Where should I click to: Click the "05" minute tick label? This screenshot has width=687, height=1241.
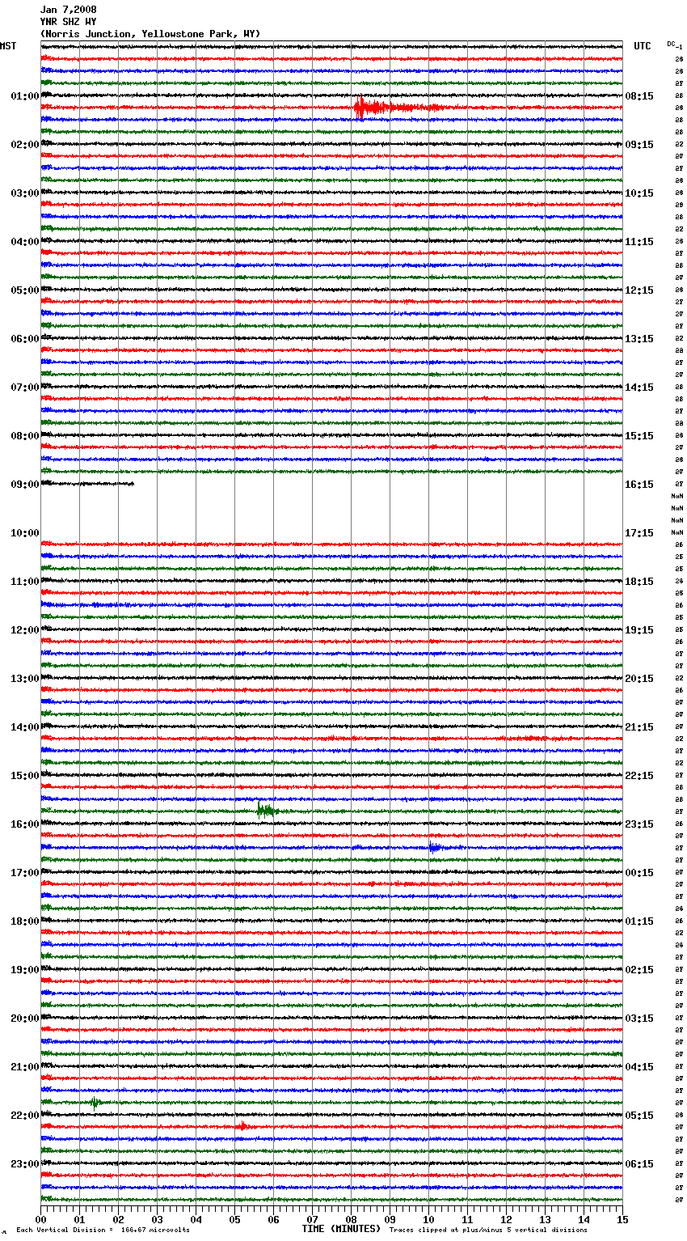pos(234,1219)
